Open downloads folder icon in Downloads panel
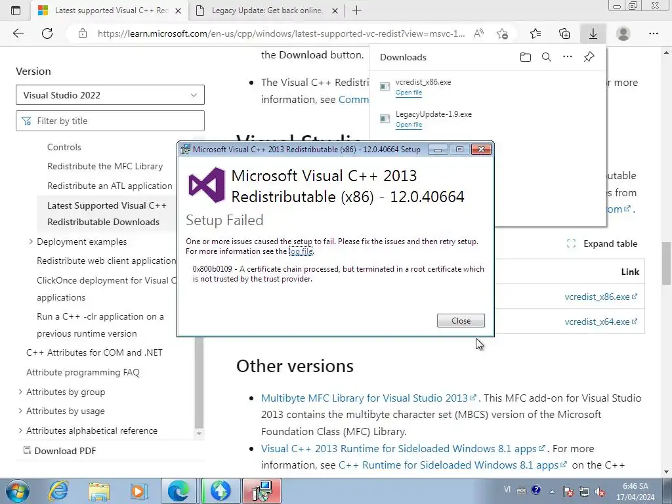The image size is (672, 504). (x=526, y=57)
